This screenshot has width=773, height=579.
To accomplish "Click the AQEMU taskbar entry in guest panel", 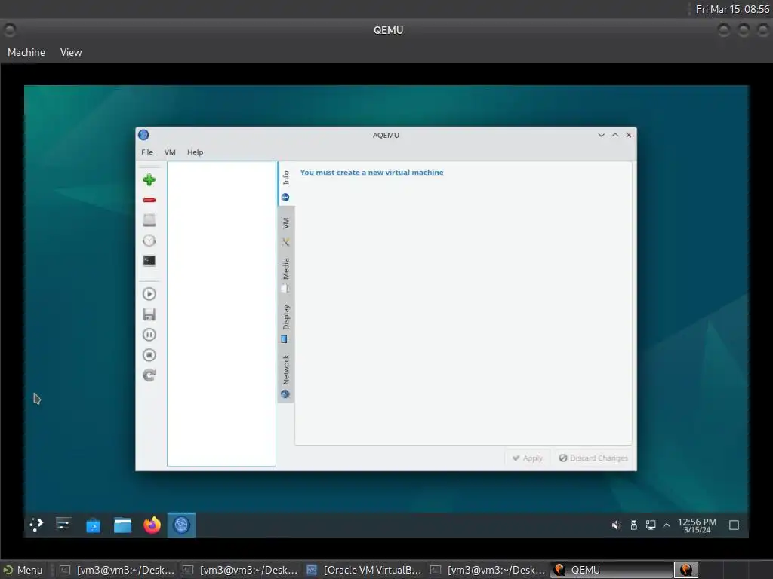I will 181,525.
